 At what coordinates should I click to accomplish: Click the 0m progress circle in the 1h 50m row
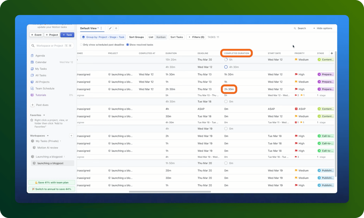pos(226,163)
